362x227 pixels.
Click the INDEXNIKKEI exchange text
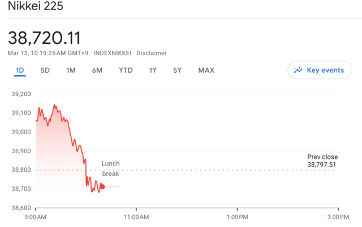[110, 53]
